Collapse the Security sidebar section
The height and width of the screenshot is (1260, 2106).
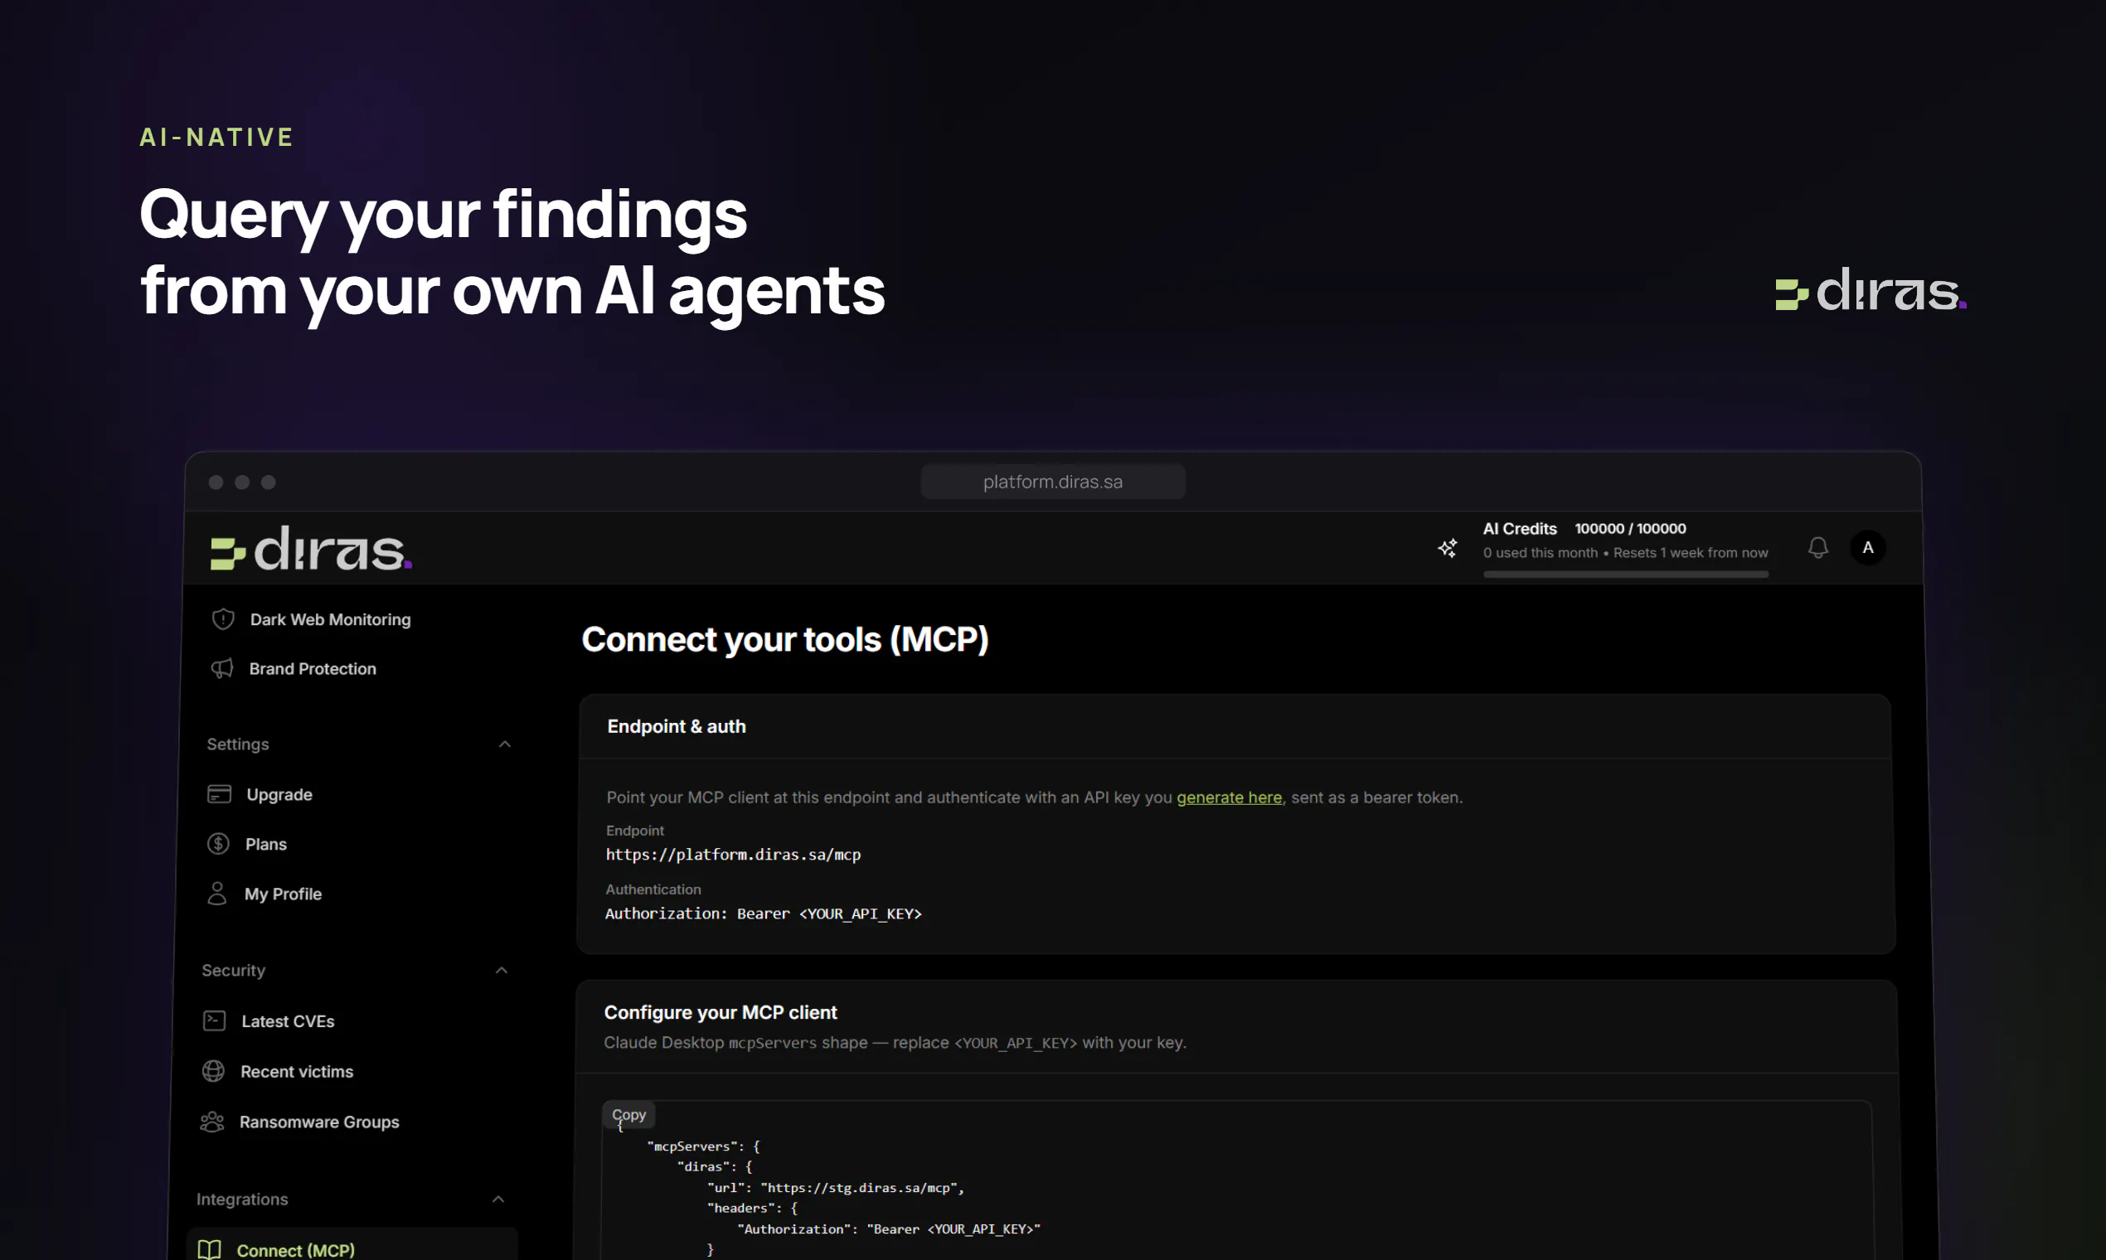502,971
